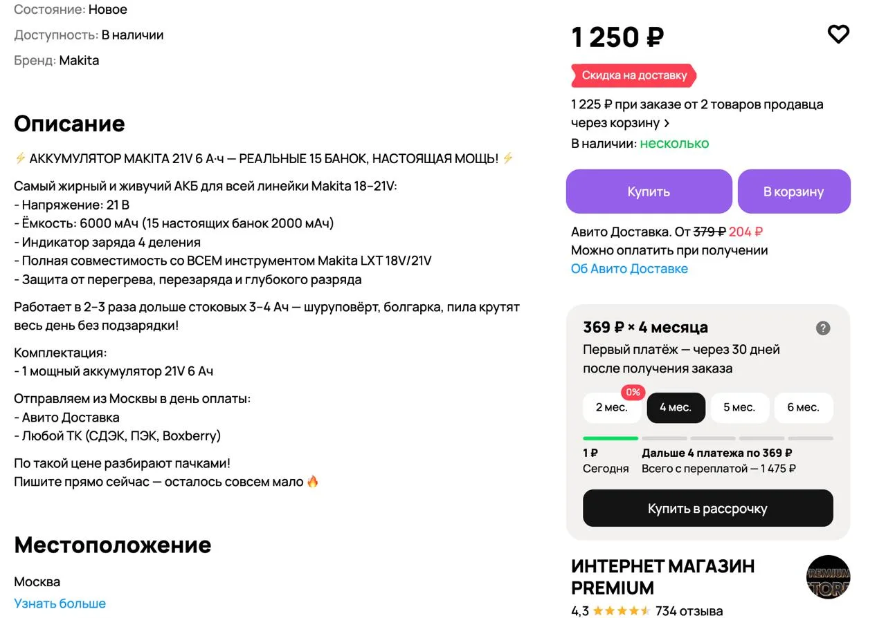
Task: Open ИНТЕРНЕТ МАГАЗИН PREMIUM seller profile
Action: tap(662, 577)
